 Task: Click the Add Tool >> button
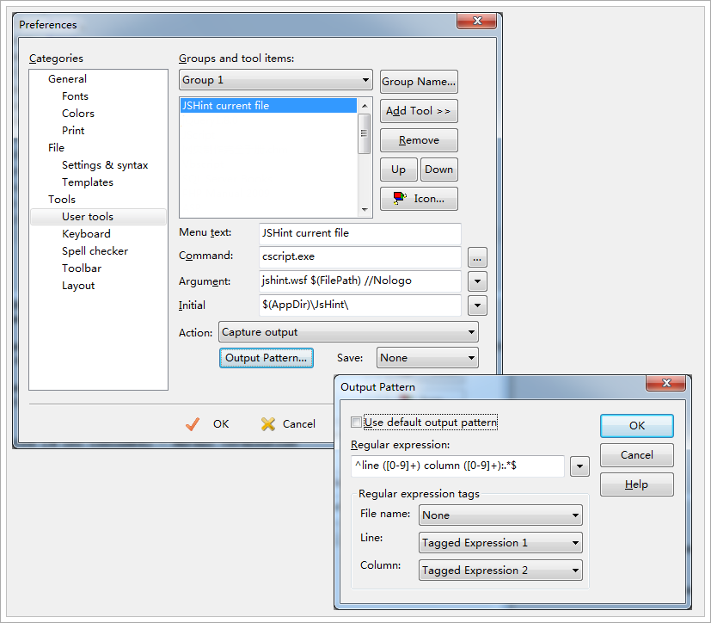coord(419,111)
